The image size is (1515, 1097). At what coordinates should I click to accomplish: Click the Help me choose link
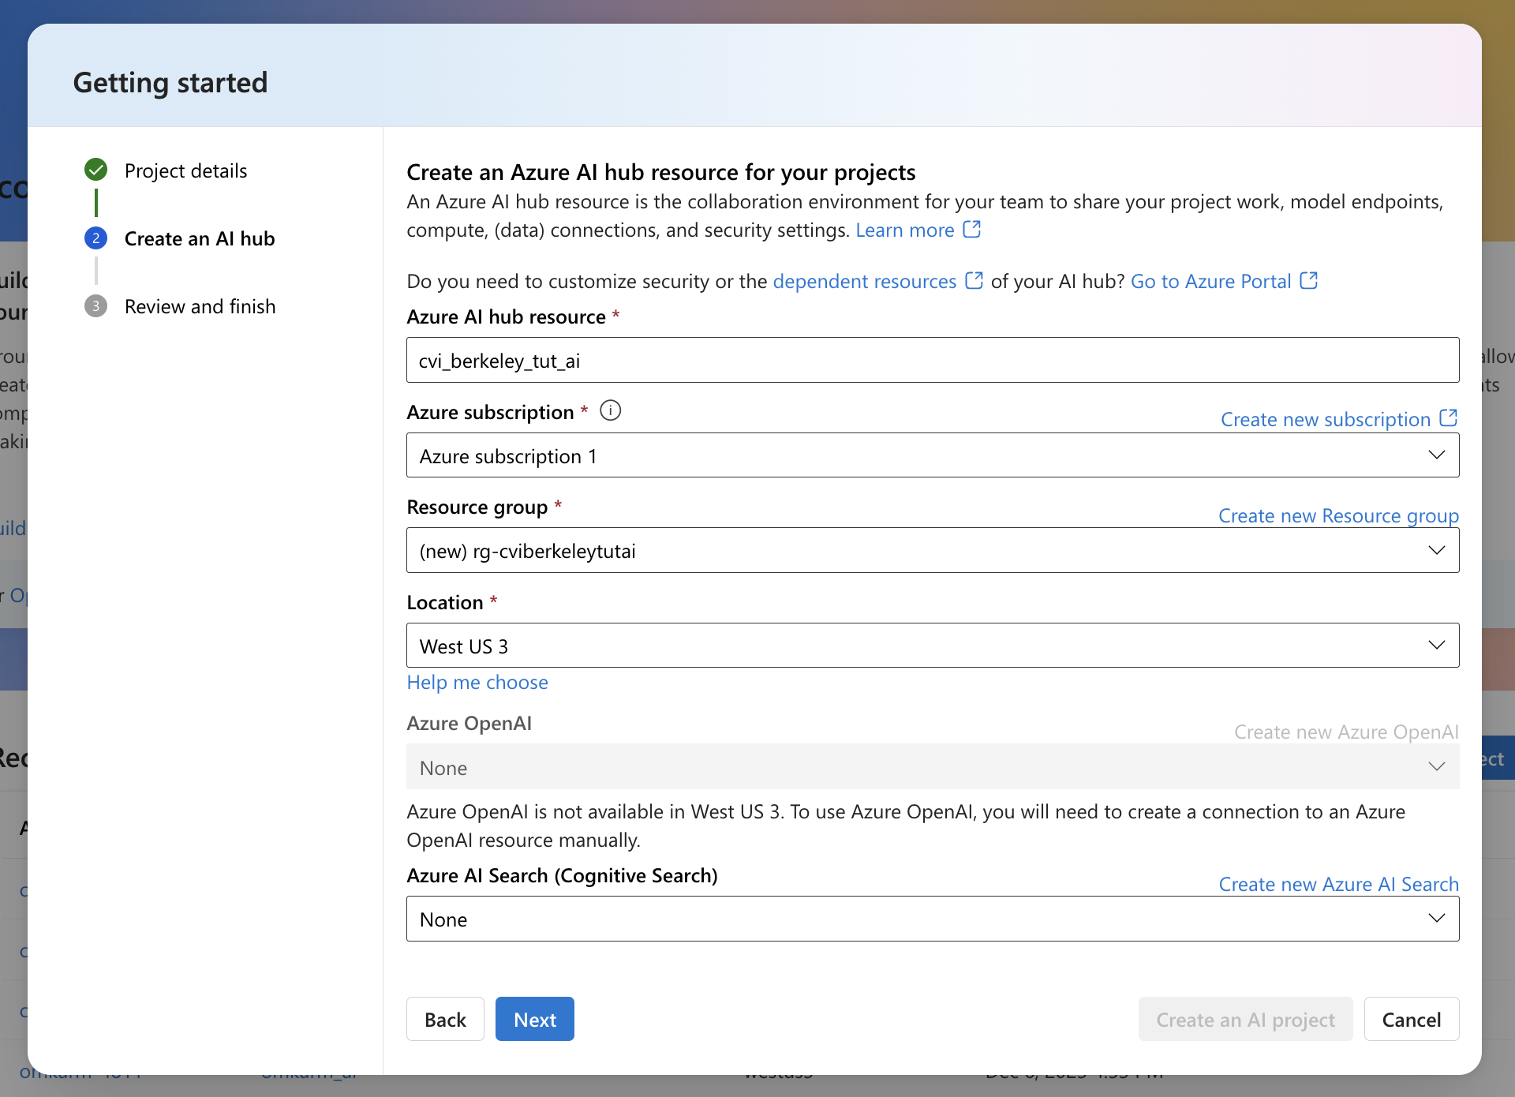coord(477,682)
